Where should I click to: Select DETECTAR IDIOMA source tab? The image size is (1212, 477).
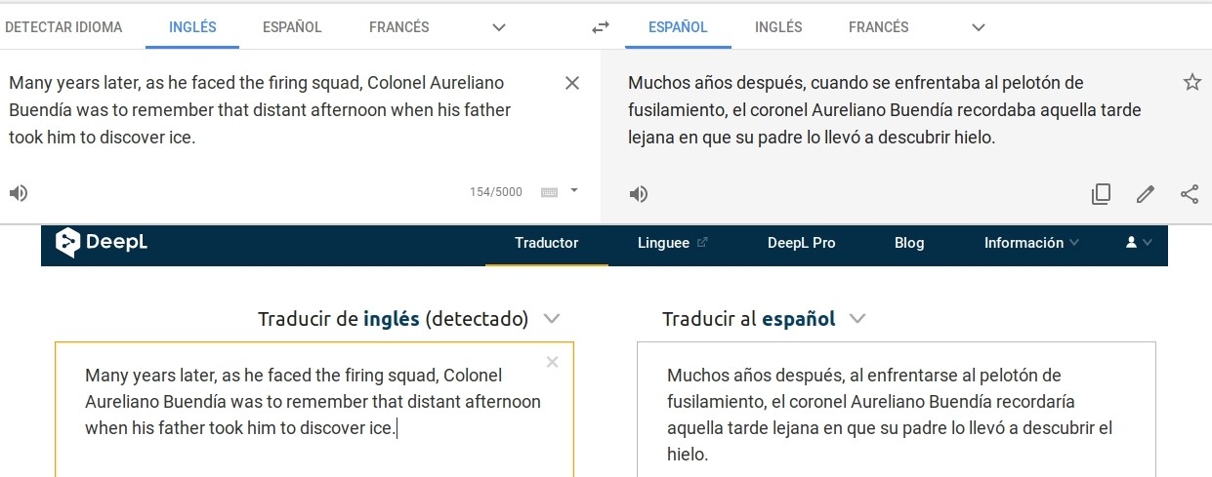[63, 27]
